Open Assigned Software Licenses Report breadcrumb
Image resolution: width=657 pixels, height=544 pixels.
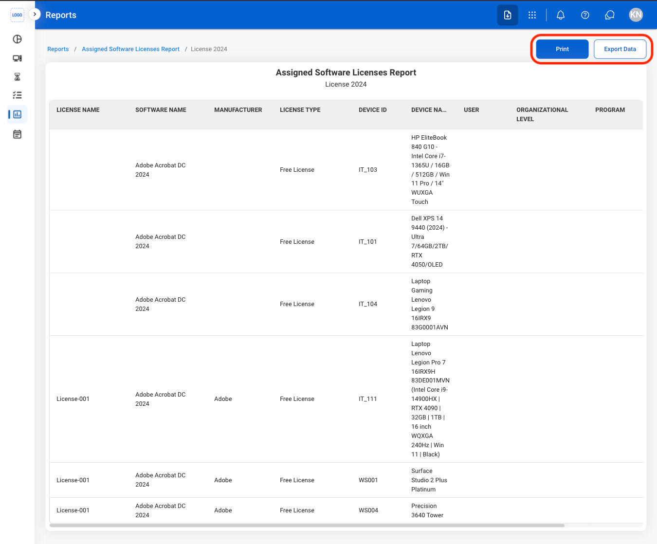(x=130, y=49)
